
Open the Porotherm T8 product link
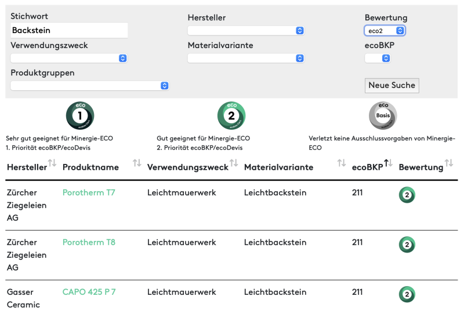coord(89,242)
